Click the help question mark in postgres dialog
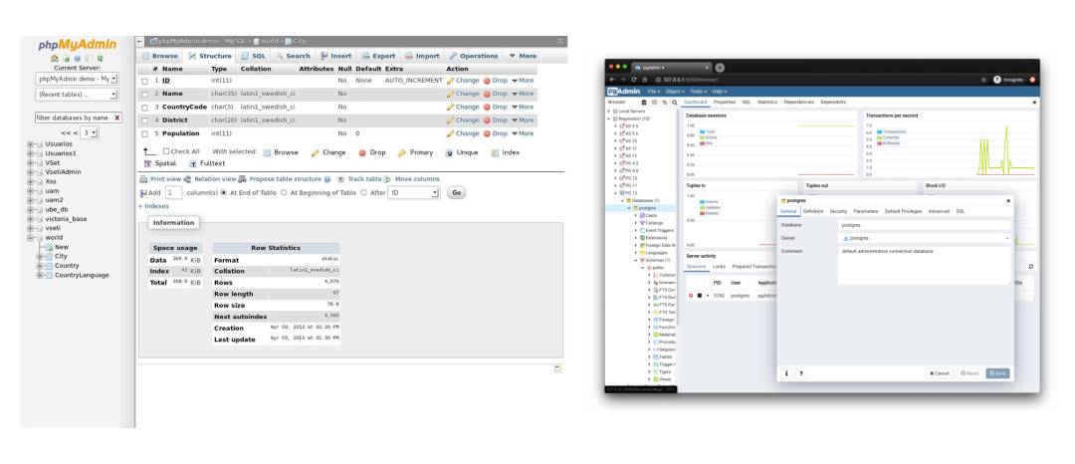 (800, 373)
